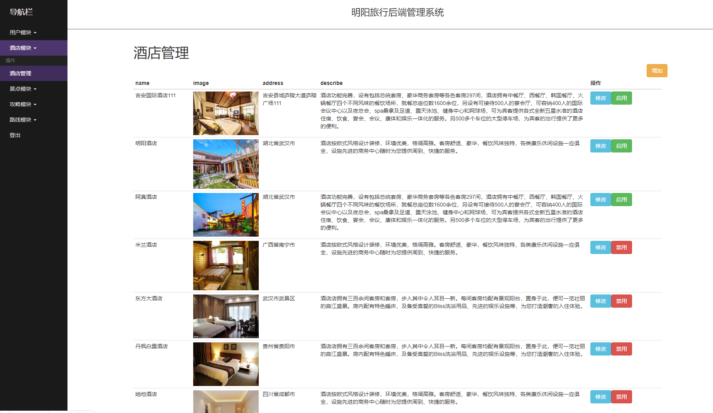The image size is (713, 413).
Task: Click 修改 for 明阳酒店 row
Action: click(x=600, y=146)
